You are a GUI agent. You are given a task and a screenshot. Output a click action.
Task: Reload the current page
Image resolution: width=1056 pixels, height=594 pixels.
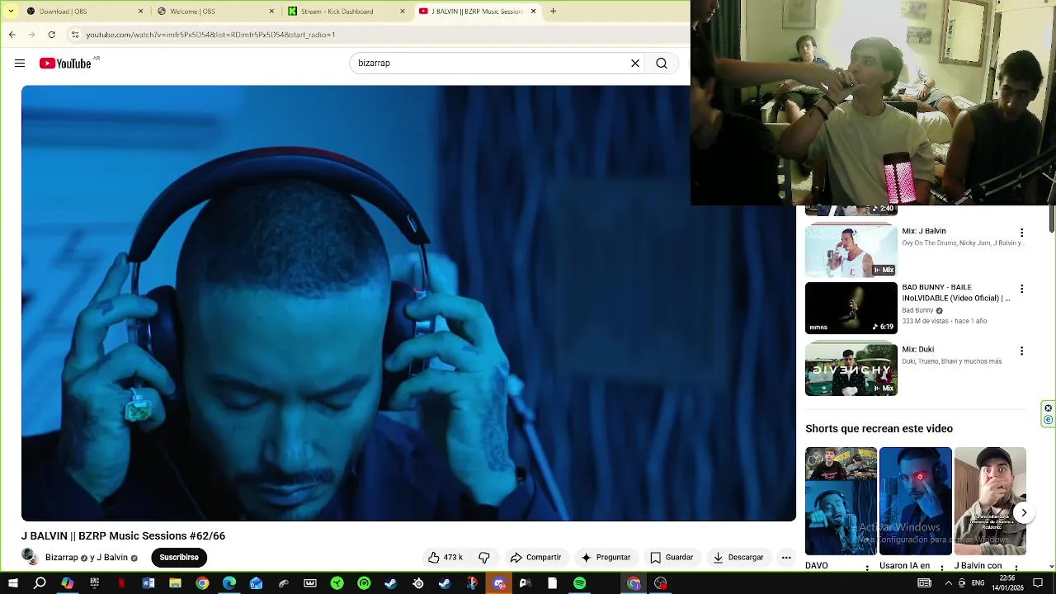tap(52, 35)
